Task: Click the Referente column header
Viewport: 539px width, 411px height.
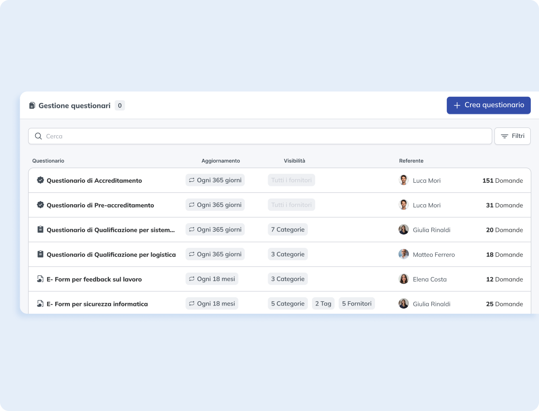Action: (411, 161)
